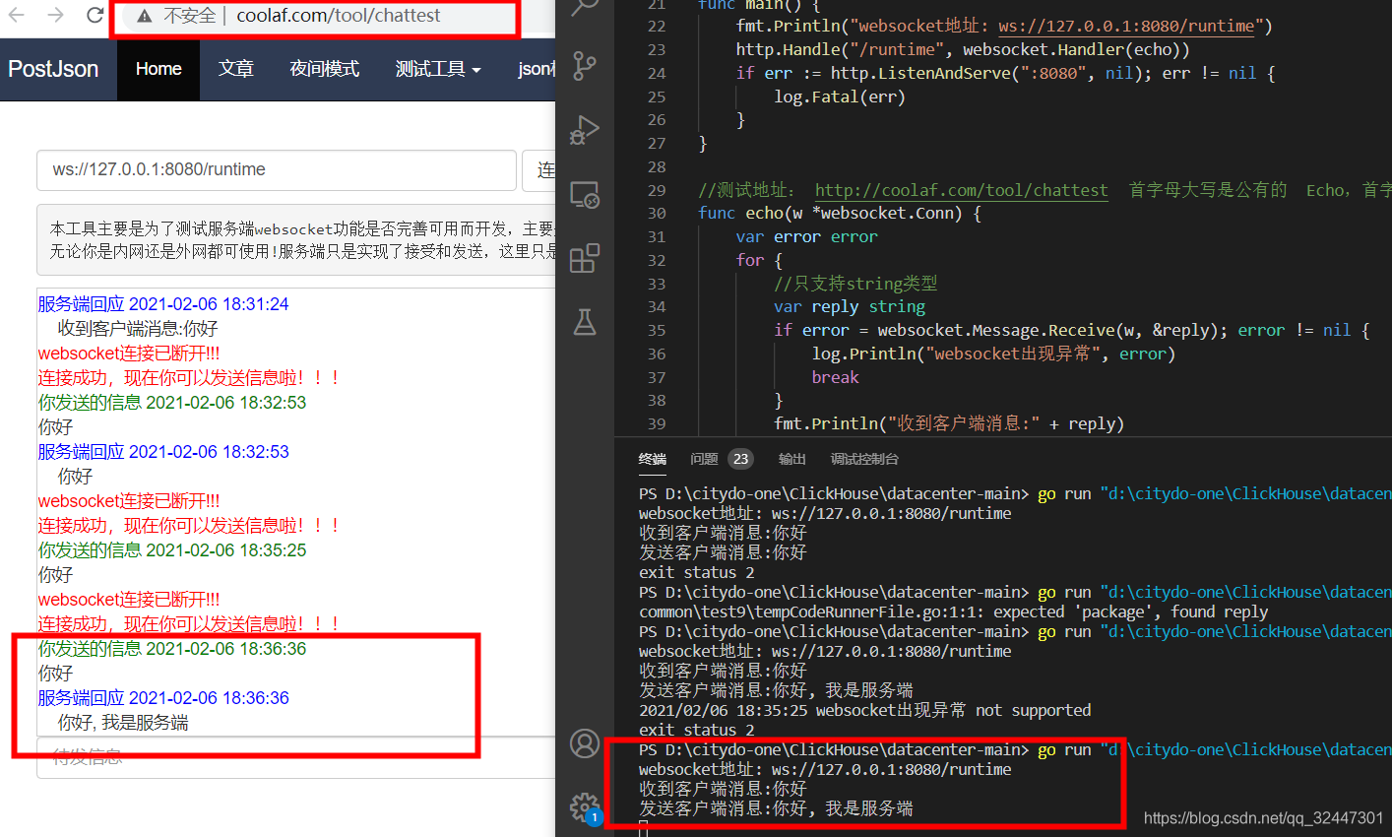The image size is (1392, 837).
Task: Open the 文章 nav item
Action: coord(236,69)
